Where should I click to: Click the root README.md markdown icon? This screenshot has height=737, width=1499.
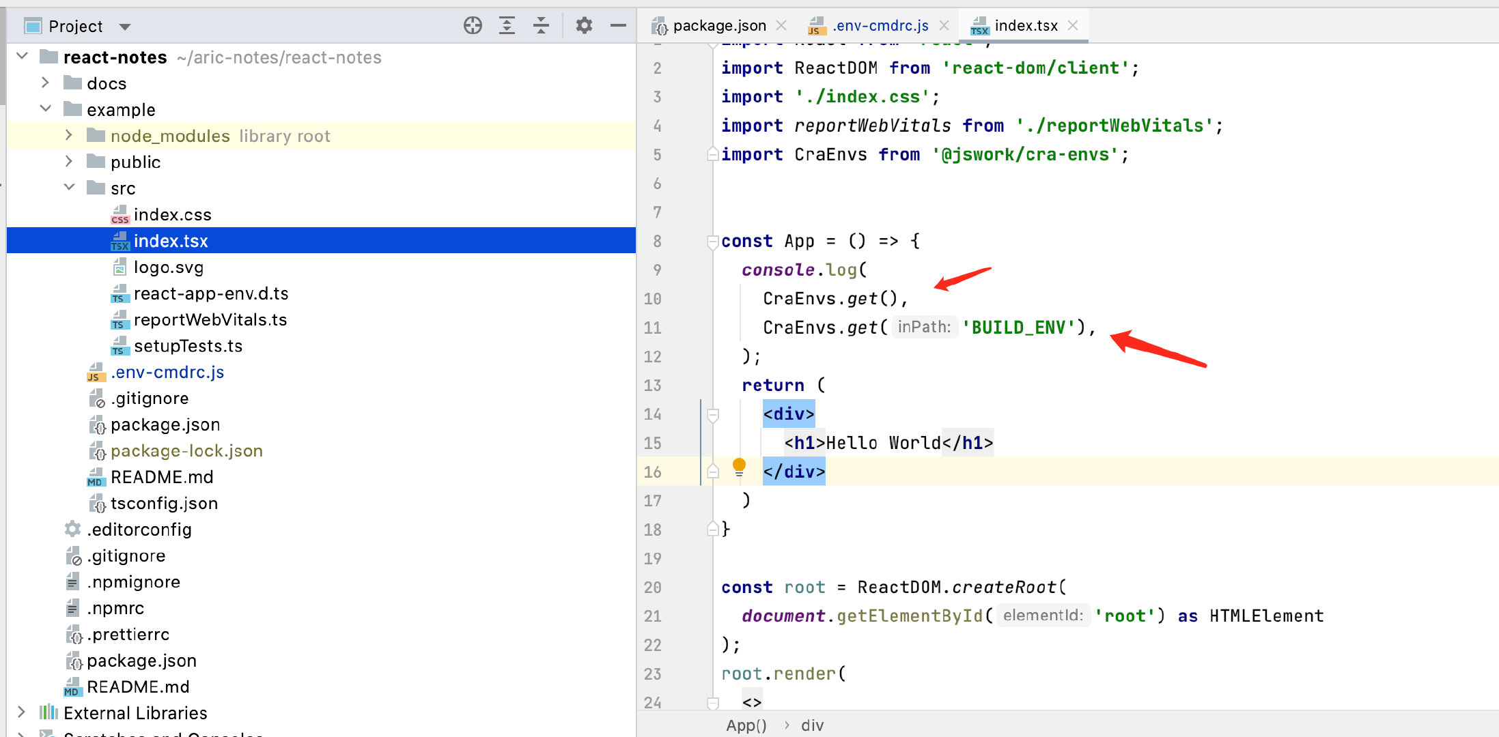tap(72, 687)
